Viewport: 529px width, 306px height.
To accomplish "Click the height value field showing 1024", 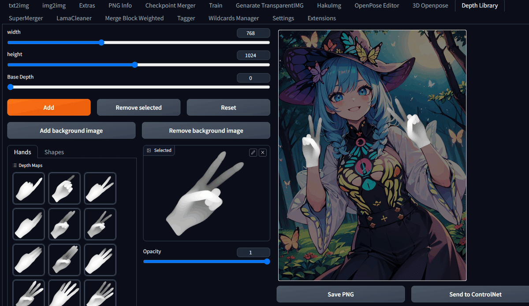I will click(x=253, y=55).
